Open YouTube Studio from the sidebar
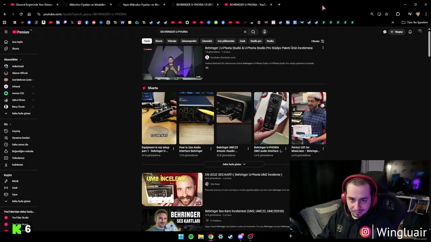 (x=20, y=218)
